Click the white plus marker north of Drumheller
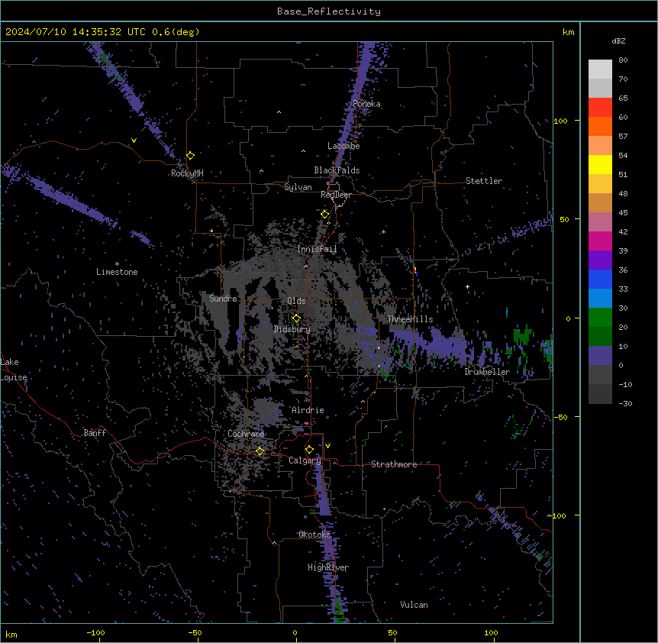Viewport: 658px width, 643px height. 467,286
